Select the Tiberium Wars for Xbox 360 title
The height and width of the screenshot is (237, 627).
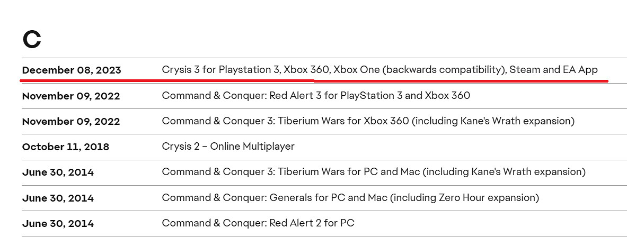[285, 121]
